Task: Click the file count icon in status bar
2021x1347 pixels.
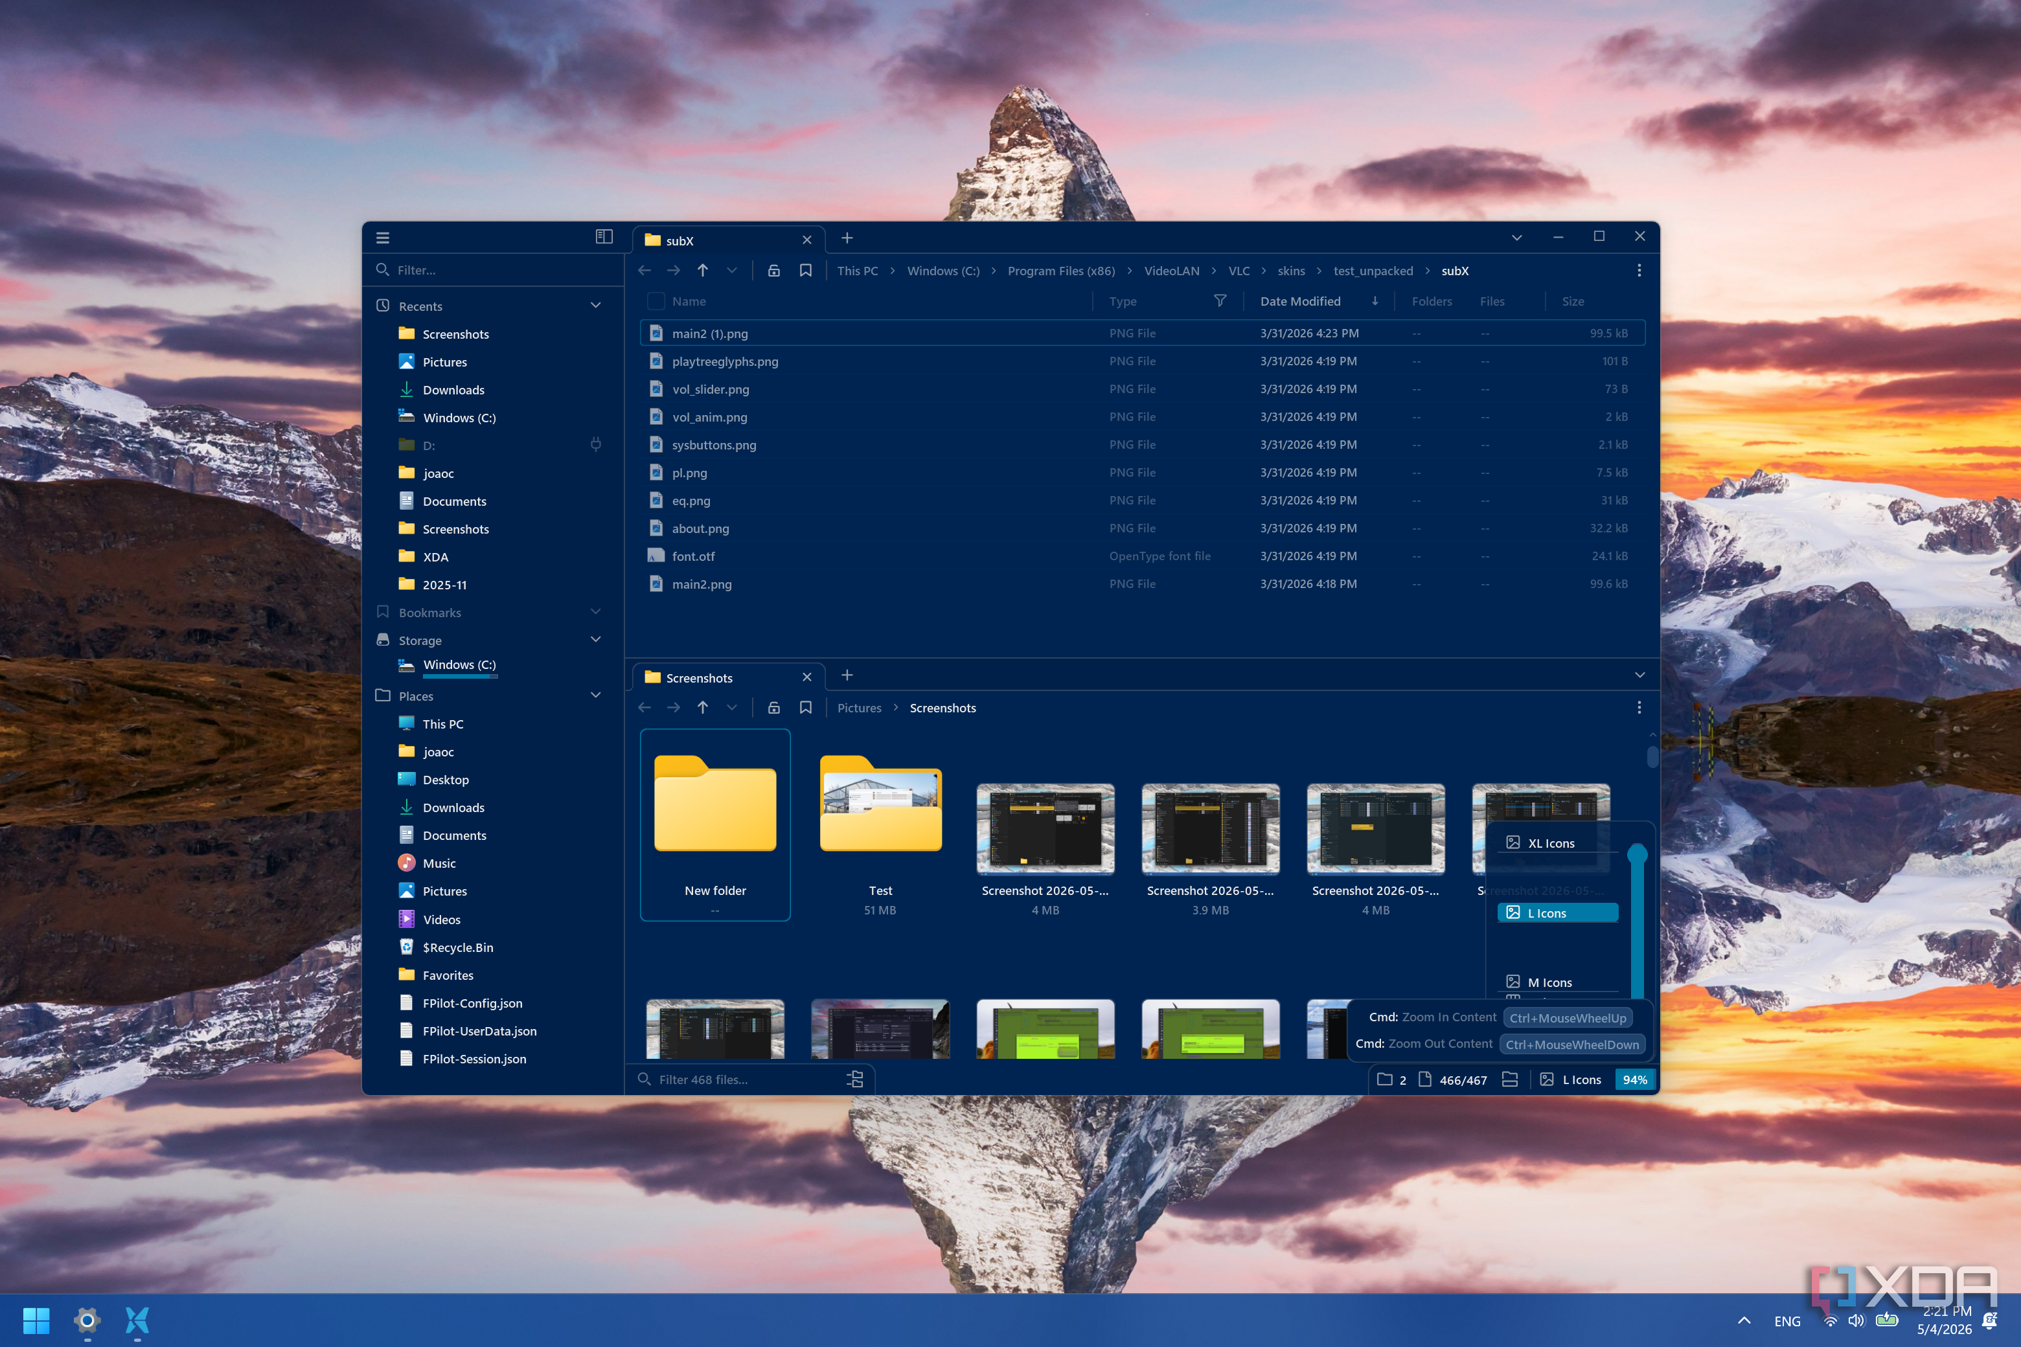Action: pyautogui.click(x=1424, y=1080)
